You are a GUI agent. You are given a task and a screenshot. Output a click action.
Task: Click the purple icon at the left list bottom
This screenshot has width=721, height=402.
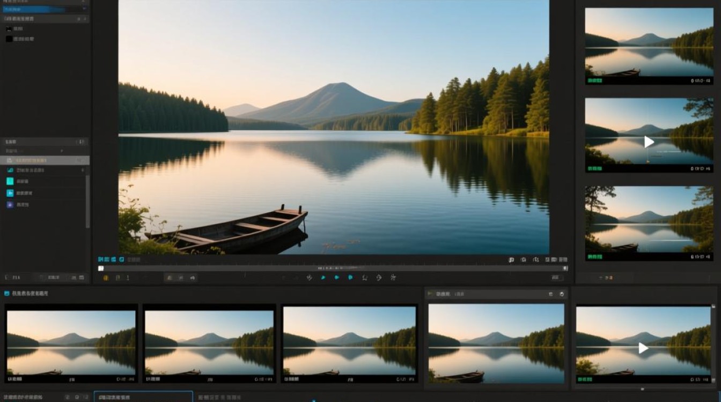tap(10, 205)
